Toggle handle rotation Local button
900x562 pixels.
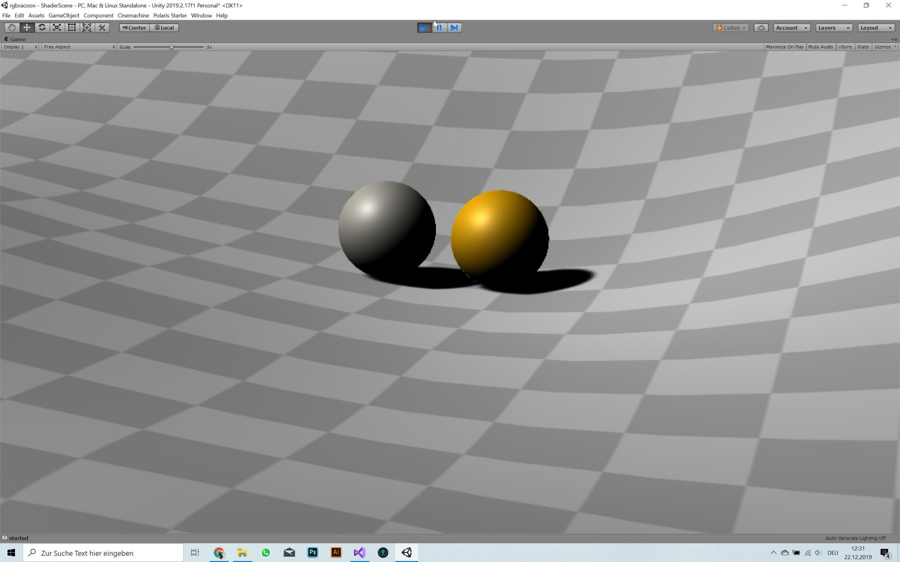(x=164, y=28)
